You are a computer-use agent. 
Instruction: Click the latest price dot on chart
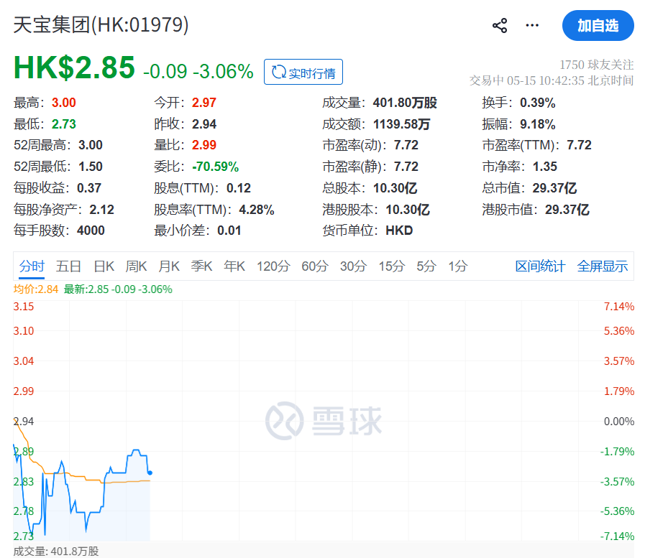[150, 473]
